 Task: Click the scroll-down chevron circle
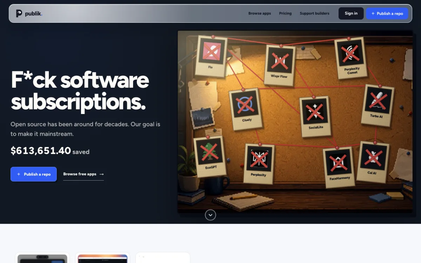tap(210, 215)
